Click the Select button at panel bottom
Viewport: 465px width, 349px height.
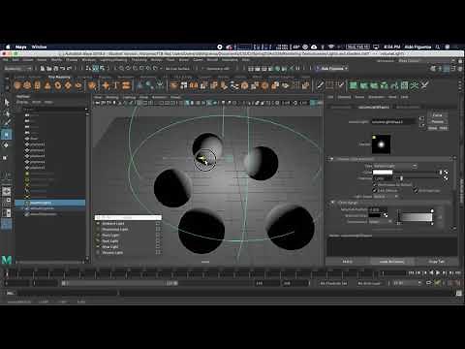tap(348, 262)
